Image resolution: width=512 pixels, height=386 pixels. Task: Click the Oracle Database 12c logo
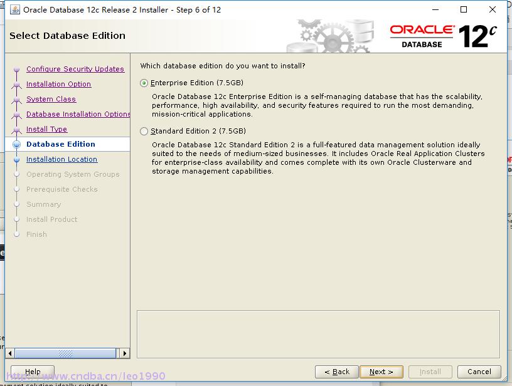tap(444, 36)
